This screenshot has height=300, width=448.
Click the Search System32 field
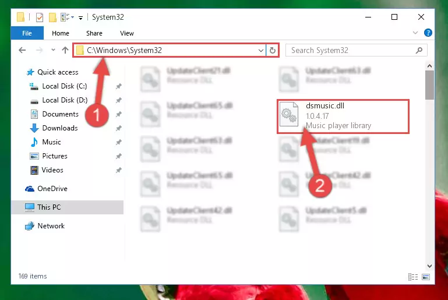pyautogui.click(x=357, y=51)
